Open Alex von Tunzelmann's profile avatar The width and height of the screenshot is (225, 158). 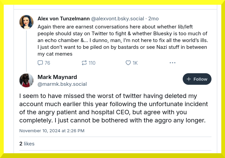(26, 22)
